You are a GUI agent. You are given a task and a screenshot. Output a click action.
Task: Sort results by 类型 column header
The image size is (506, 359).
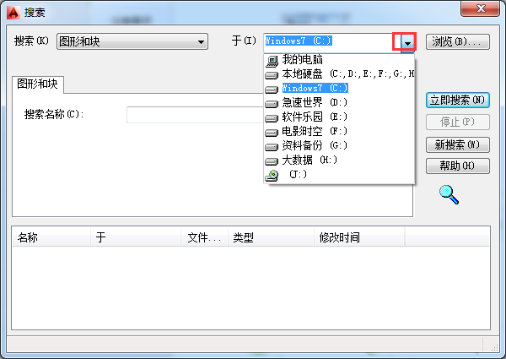(x=271, y=237)
